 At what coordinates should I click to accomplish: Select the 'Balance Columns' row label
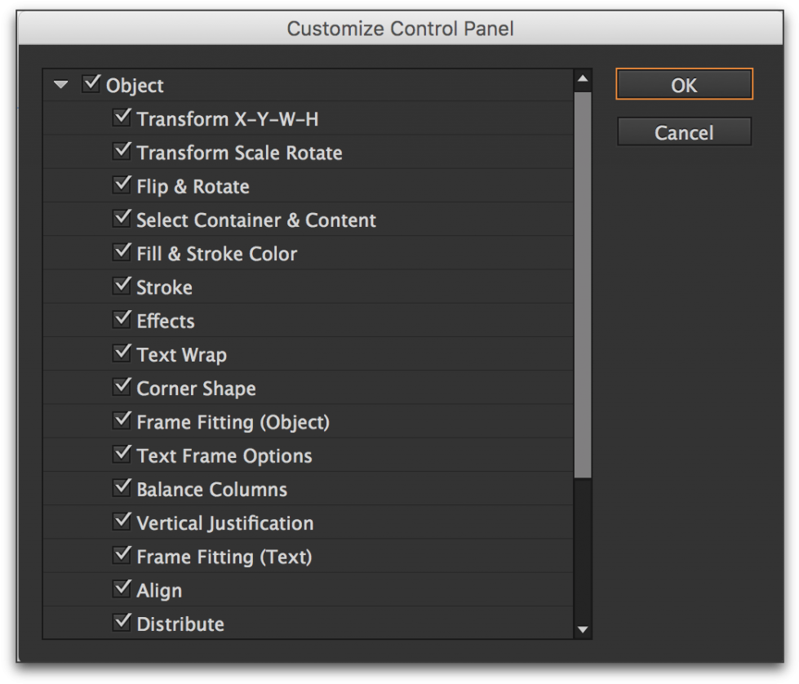pos(212,489)
